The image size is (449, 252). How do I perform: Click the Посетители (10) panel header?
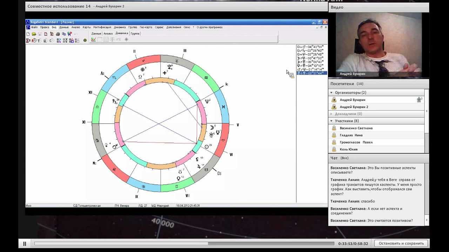pyautogui.click(x=378, y=84)
